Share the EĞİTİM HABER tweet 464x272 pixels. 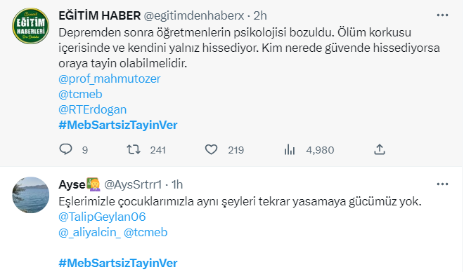380,149
